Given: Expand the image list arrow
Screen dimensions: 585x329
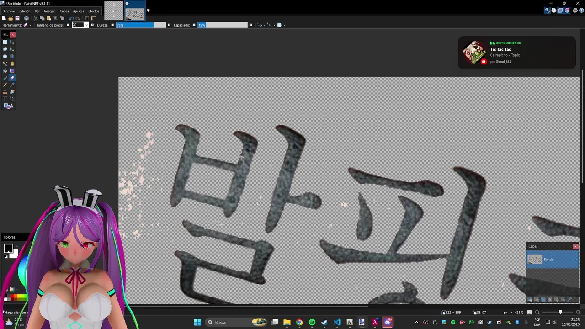Looking at the screenshot, I should pos(148,11).
